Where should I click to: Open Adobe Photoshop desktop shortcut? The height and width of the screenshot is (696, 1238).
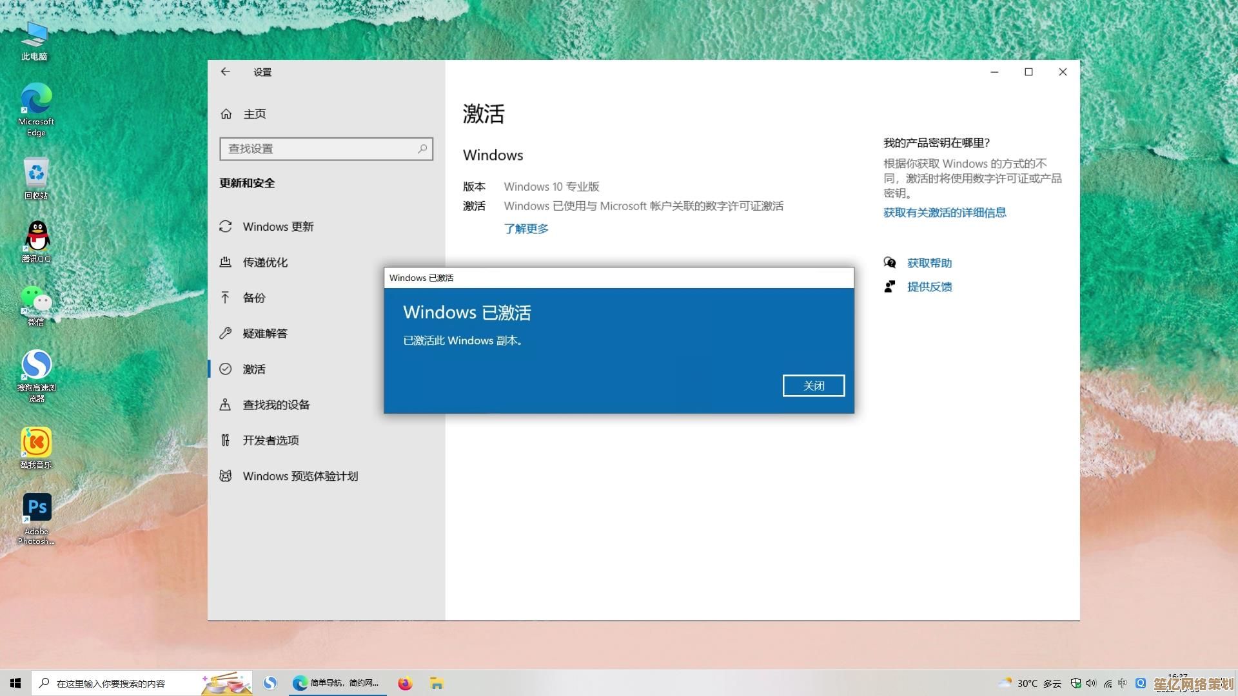click(37, 509)
